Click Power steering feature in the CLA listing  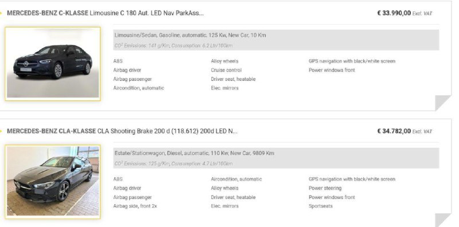click(x=325, y=188)
